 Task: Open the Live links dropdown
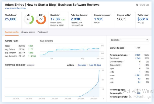click(129, 40)
